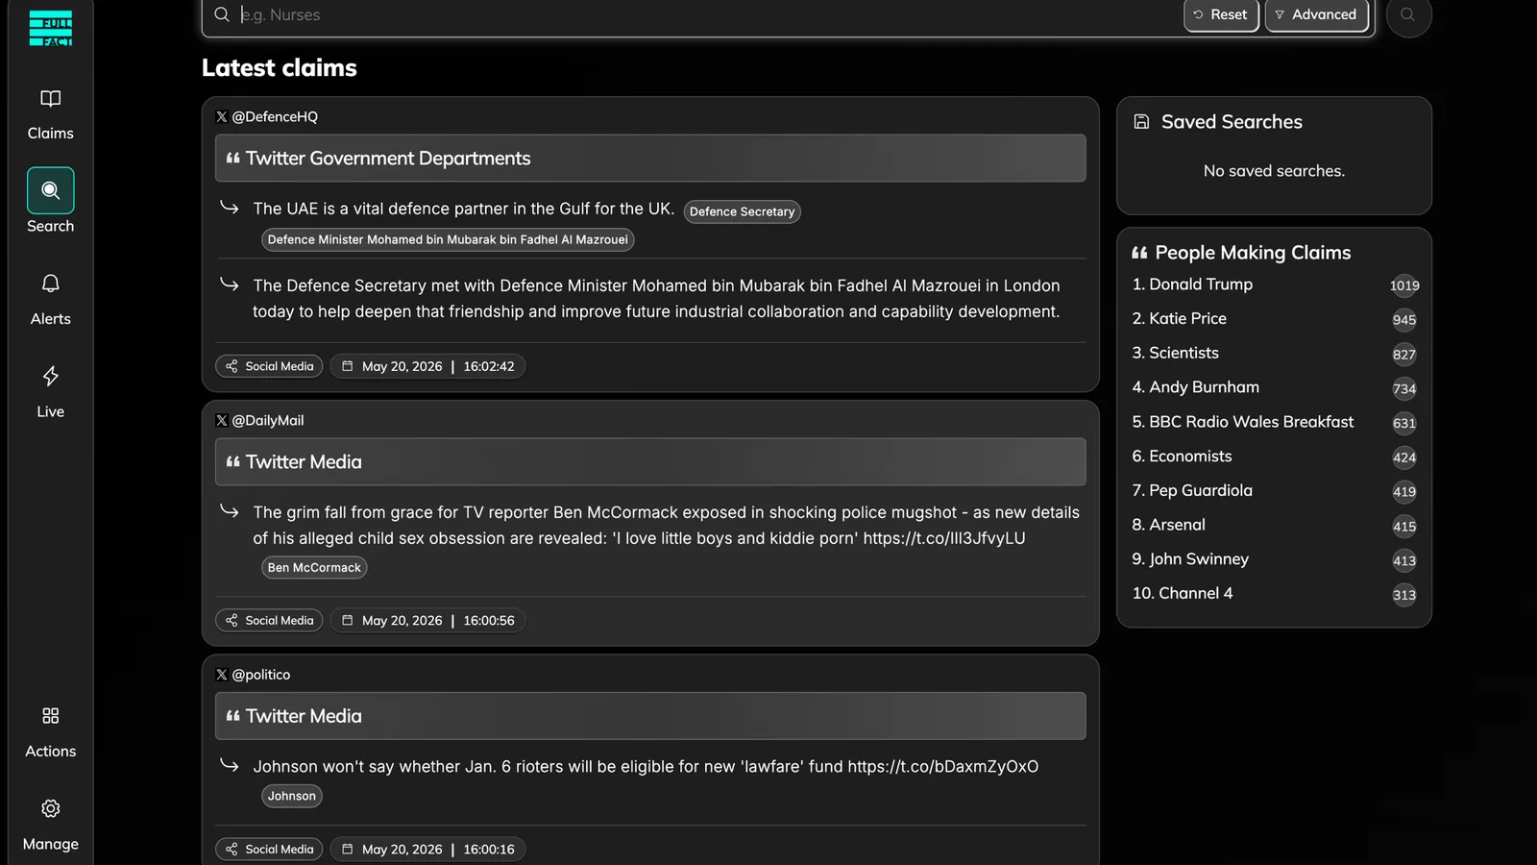This screenshot has width=1537, height=865.
Task: Select the Defence Minister Mohamed bin Mubarak tag
Action: [x=448, y=240]
